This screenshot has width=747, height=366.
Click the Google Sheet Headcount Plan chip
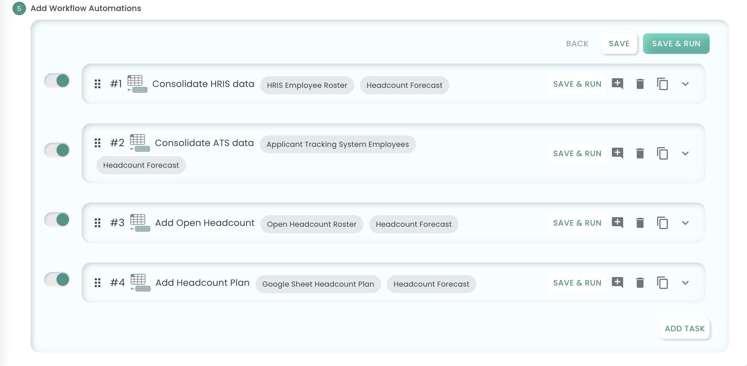point(318,284)
